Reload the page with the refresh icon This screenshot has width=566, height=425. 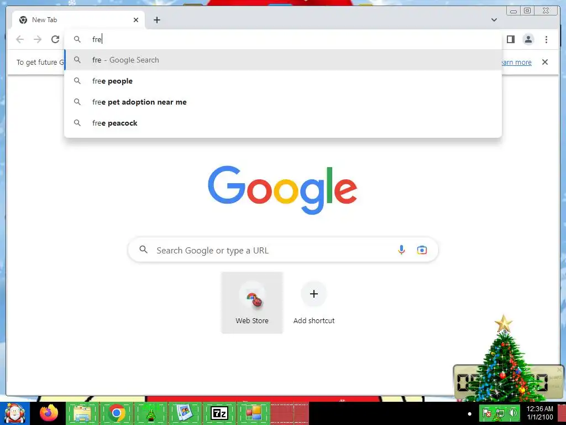(x=55, y=39)
